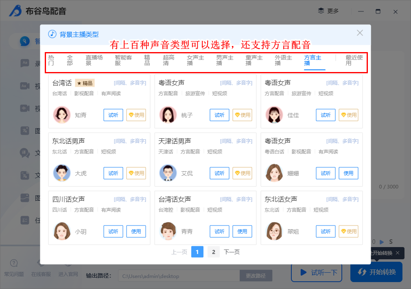The image size is (411, 289).
Task: Preview 翠姐 voice with 试听
Action: 326,232
